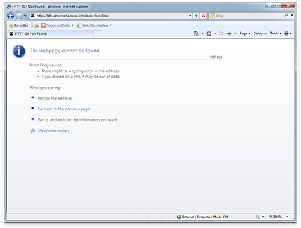Close the Internet Explorer window

288,5
